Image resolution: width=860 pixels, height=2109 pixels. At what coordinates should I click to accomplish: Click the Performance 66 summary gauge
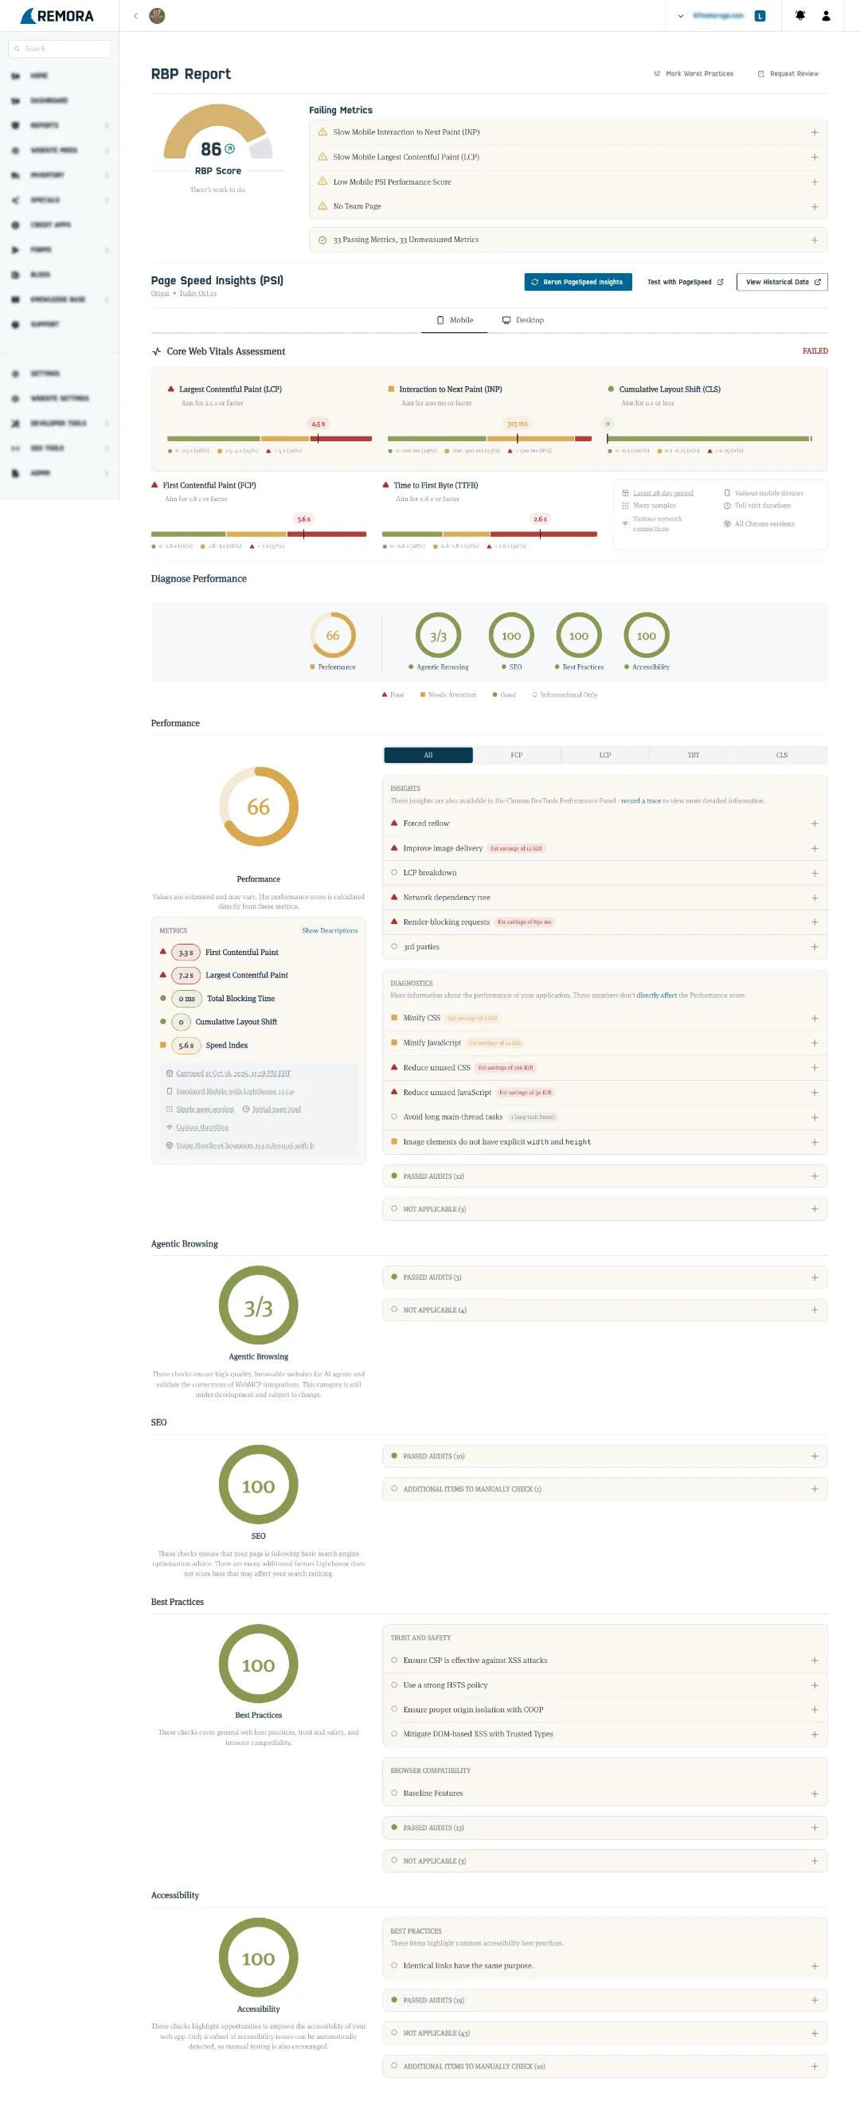pyautogui.click(x=333, y=636)
